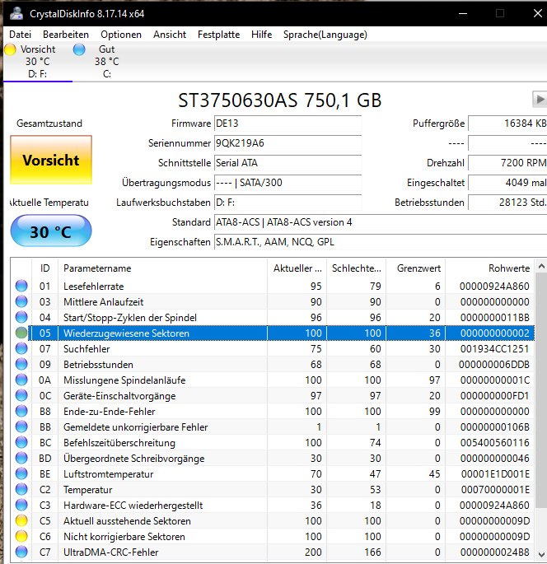This screenshot has width=547, height=564.
Task: Select the Lesefehlerrate parameter name
Action: point(94,287)
